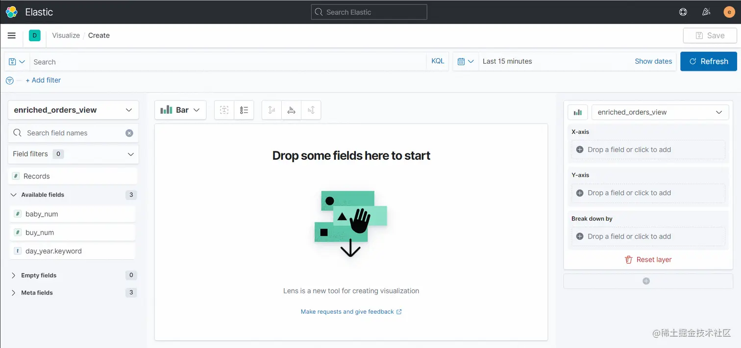Open the missing values toolbar option
Screen dimensions: 741x348
coord(224,110)
